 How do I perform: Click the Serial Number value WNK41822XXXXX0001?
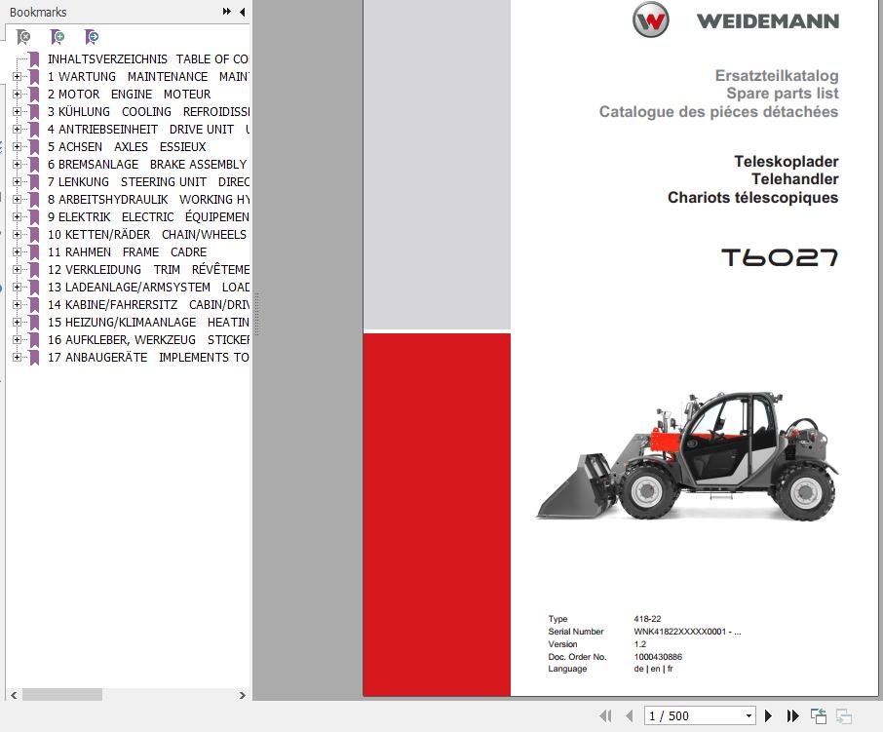tap(687, 632)
